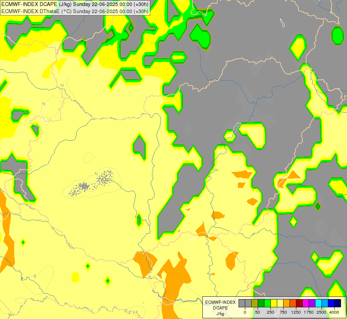Image resolution: width=347 pixels, height=319 pixels.
Task: Click the legend value 4000
Action: pyautogui.click(x=334, y=312)
